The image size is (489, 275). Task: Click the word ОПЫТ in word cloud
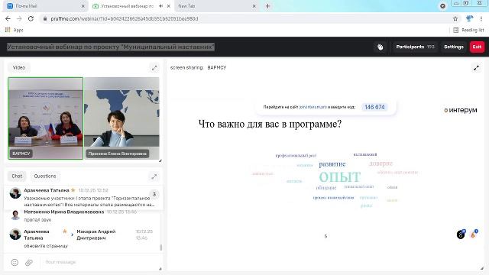(339, 176)
